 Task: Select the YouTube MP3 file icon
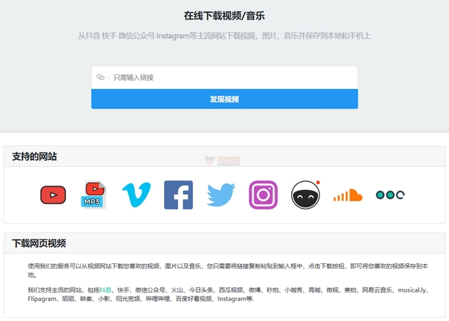[x=94, y=195]
